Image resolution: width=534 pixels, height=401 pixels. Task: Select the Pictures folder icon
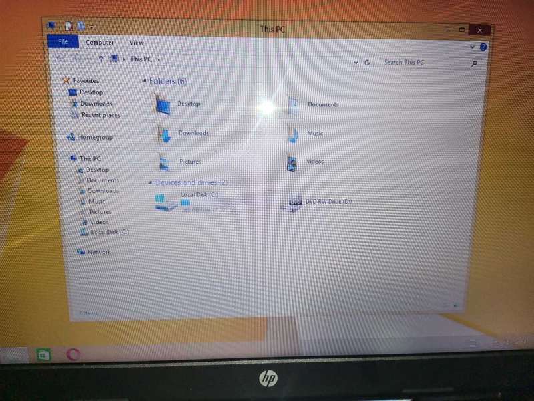(x=164, y=162)
